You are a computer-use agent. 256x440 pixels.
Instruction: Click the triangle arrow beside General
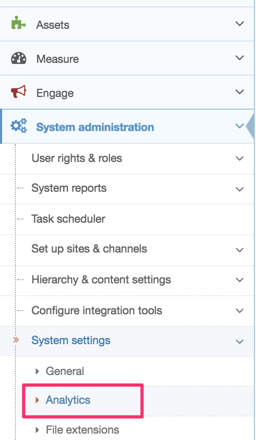coord(37,371)
